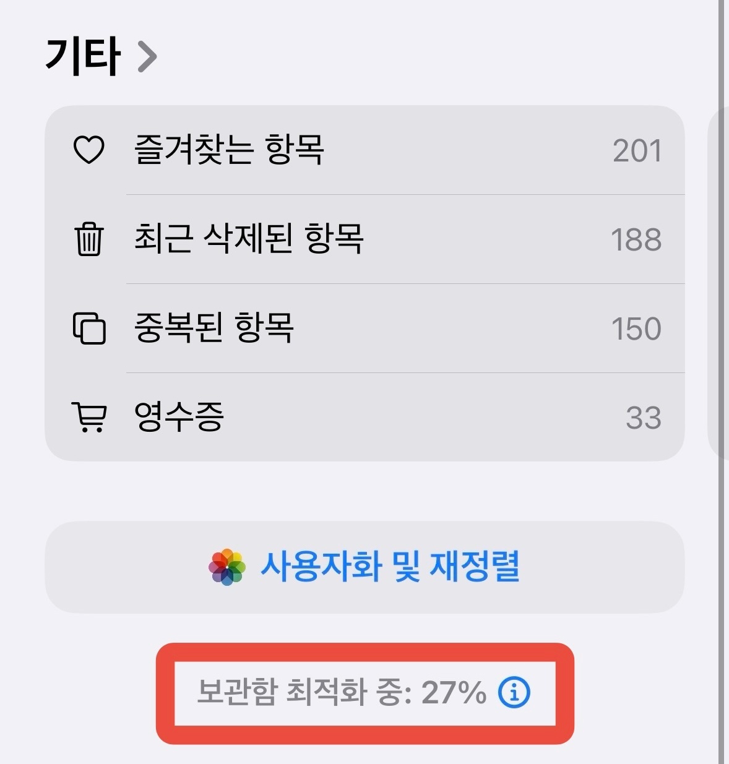Tap the heart icon for favorites
Image resolution: width=729 pixels, height=764 pixels.
[89, 150]
